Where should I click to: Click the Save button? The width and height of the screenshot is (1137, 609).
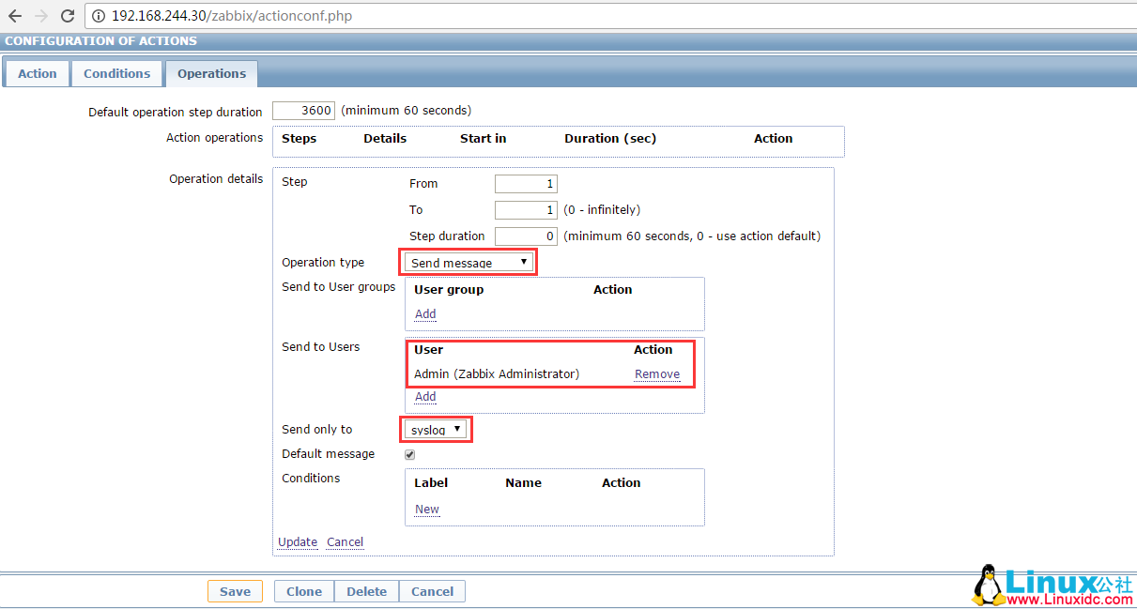click(x=235, y=591)
